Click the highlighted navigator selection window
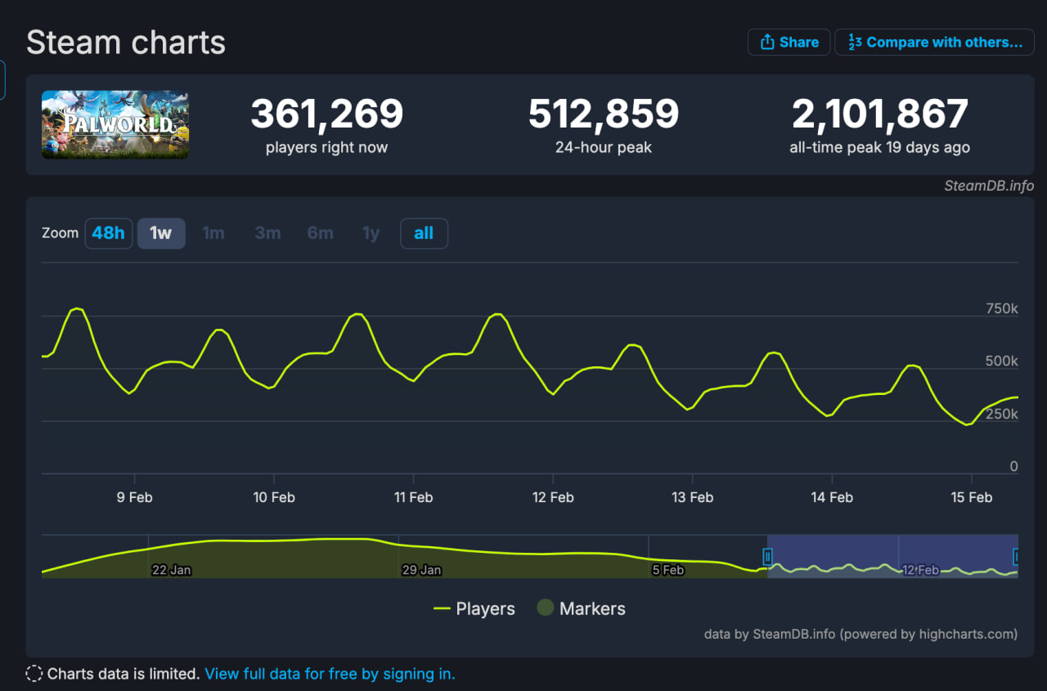Viewport: 1047px width, 691px height. pyautogui.click(x=892, y=556)
